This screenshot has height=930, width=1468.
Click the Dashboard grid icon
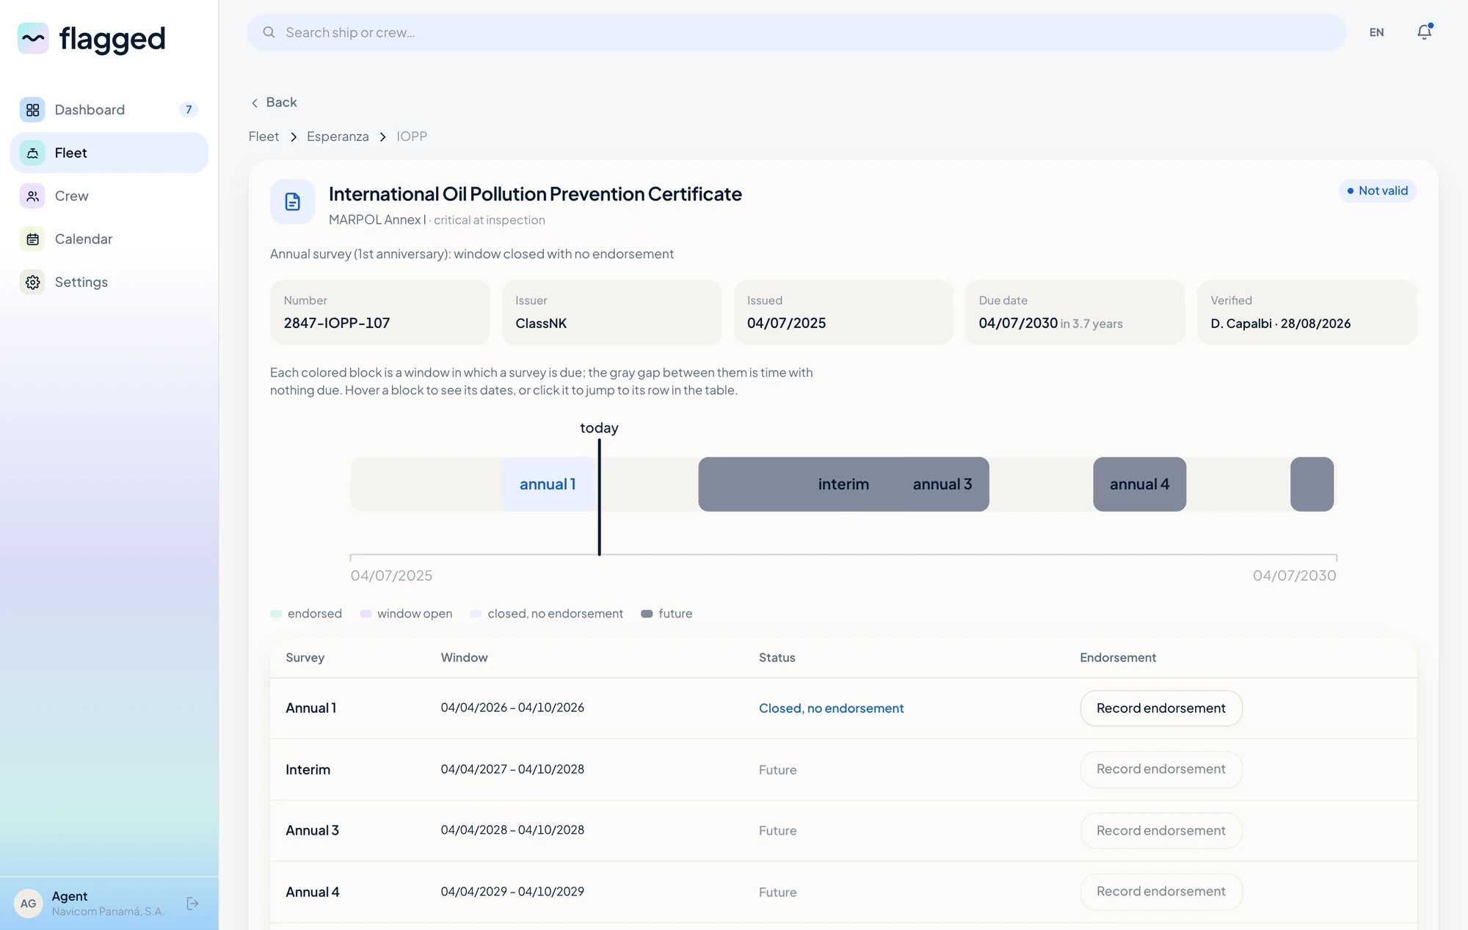click(32, 110)
